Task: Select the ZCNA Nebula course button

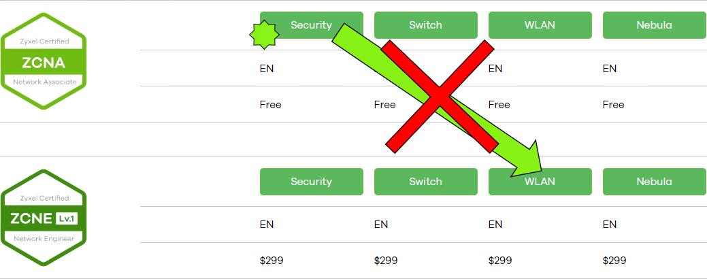Action: 654,25
